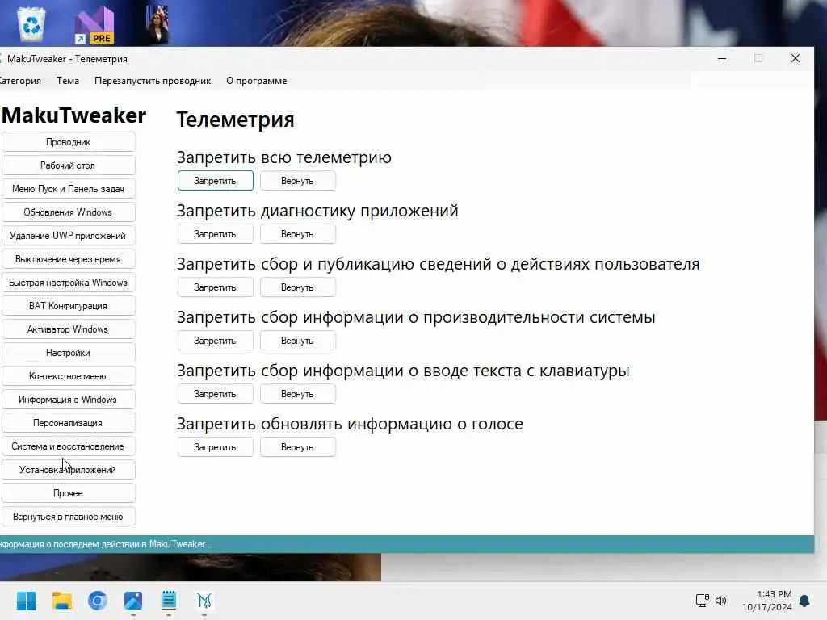This screenshot has width=827, height=620.
Task: Вернуть сбор сведений о действиях пользователя
Action: 297,287
